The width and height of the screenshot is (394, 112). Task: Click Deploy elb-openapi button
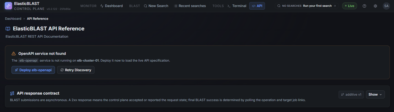coord(33,70)
